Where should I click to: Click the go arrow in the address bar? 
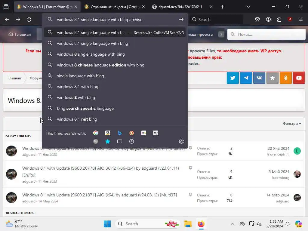181,20
